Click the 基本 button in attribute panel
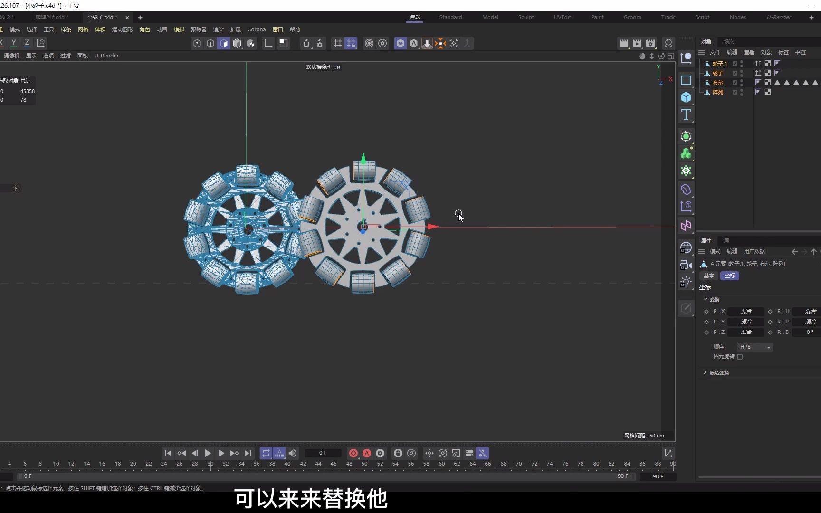The image size is (821, 513). coord(709,275)
